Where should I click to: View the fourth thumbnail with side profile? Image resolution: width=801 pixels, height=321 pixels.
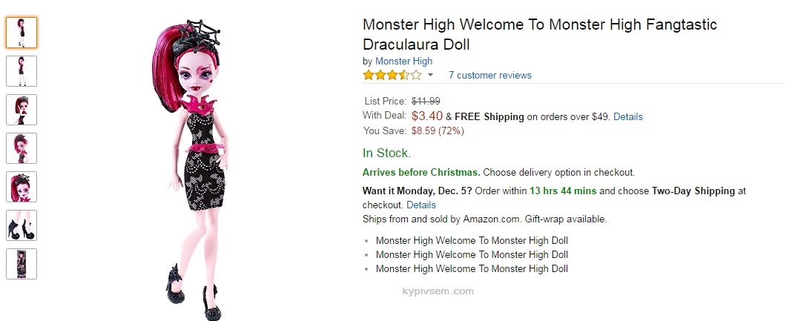pos(22,148)
